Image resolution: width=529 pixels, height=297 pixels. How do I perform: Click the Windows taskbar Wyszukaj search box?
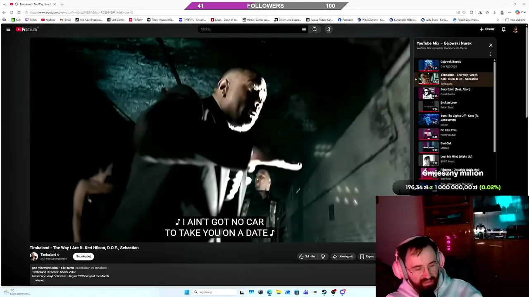click(x=214, y=292)
